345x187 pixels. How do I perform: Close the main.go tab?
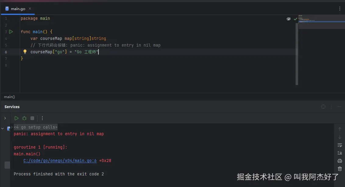(30, 9)
